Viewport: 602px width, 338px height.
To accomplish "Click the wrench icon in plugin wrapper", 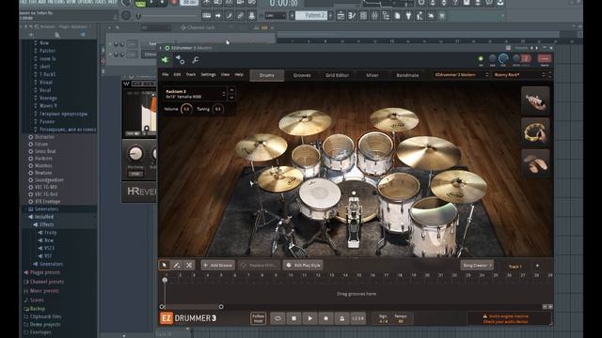I will click(x=196, y=60).
